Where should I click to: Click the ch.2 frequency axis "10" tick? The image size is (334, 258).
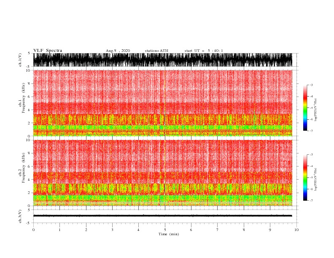point(28,140)
